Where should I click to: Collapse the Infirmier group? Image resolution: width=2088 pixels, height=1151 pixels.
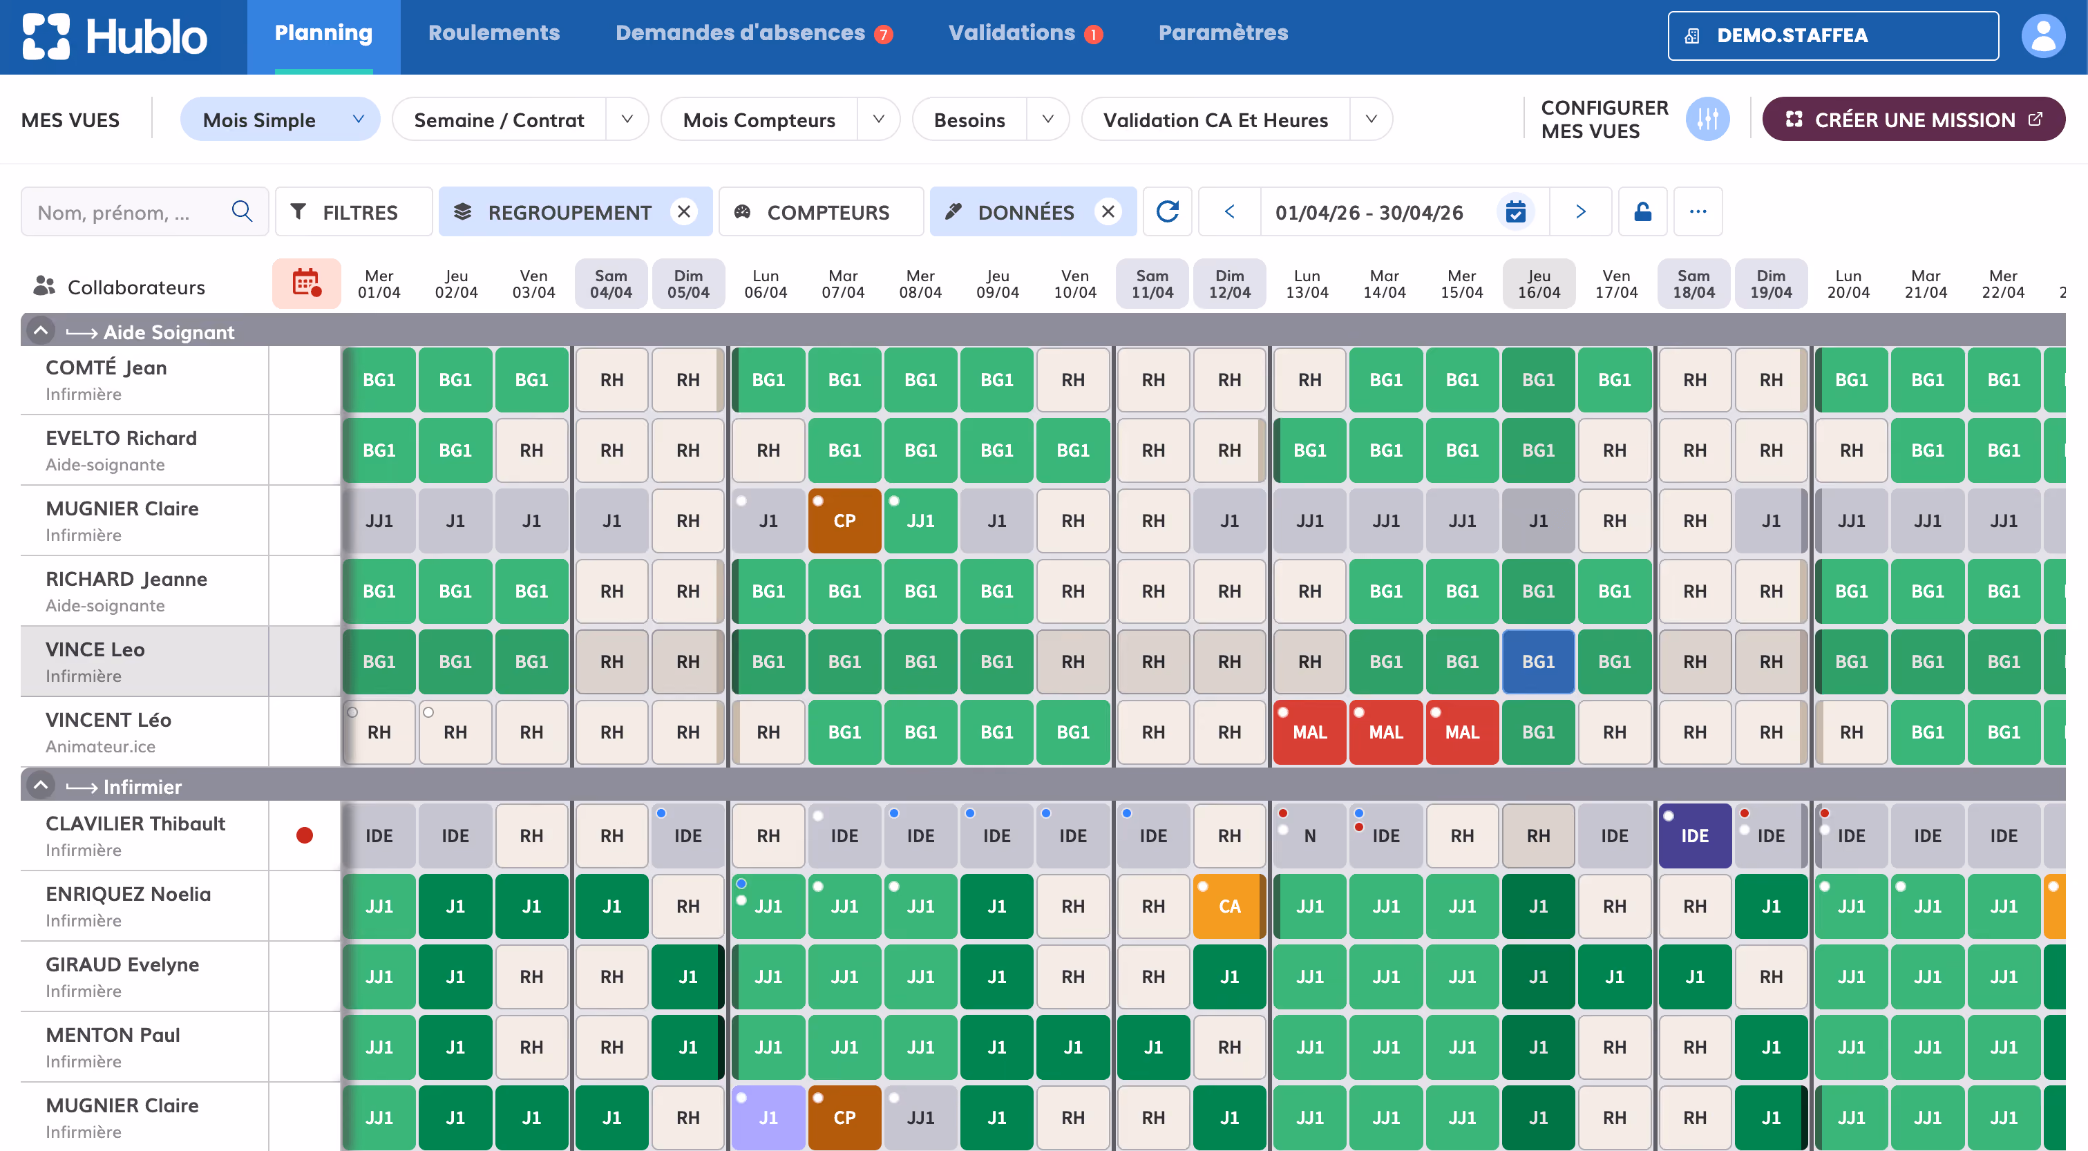41,786
